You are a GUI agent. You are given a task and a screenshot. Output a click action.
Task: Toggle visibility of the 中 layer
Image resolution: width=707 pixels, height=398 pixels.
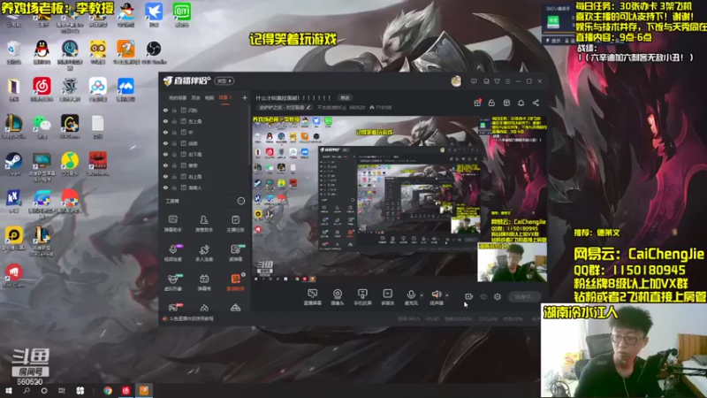point(165,132)
